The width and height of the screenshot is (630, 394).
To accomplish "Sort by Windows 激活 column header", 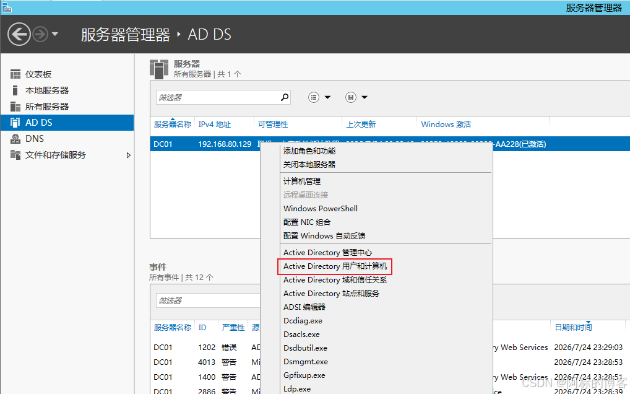I will (446, 125).
